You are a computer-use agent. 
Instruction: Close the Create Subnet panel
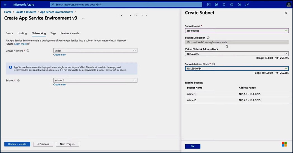[285, 13]
